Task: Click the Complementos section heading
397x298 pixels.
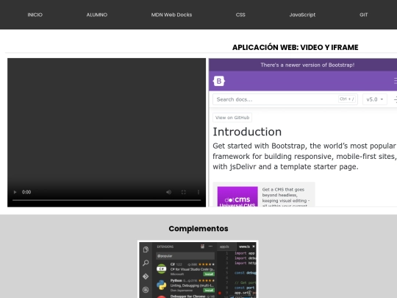Action: 198,229
